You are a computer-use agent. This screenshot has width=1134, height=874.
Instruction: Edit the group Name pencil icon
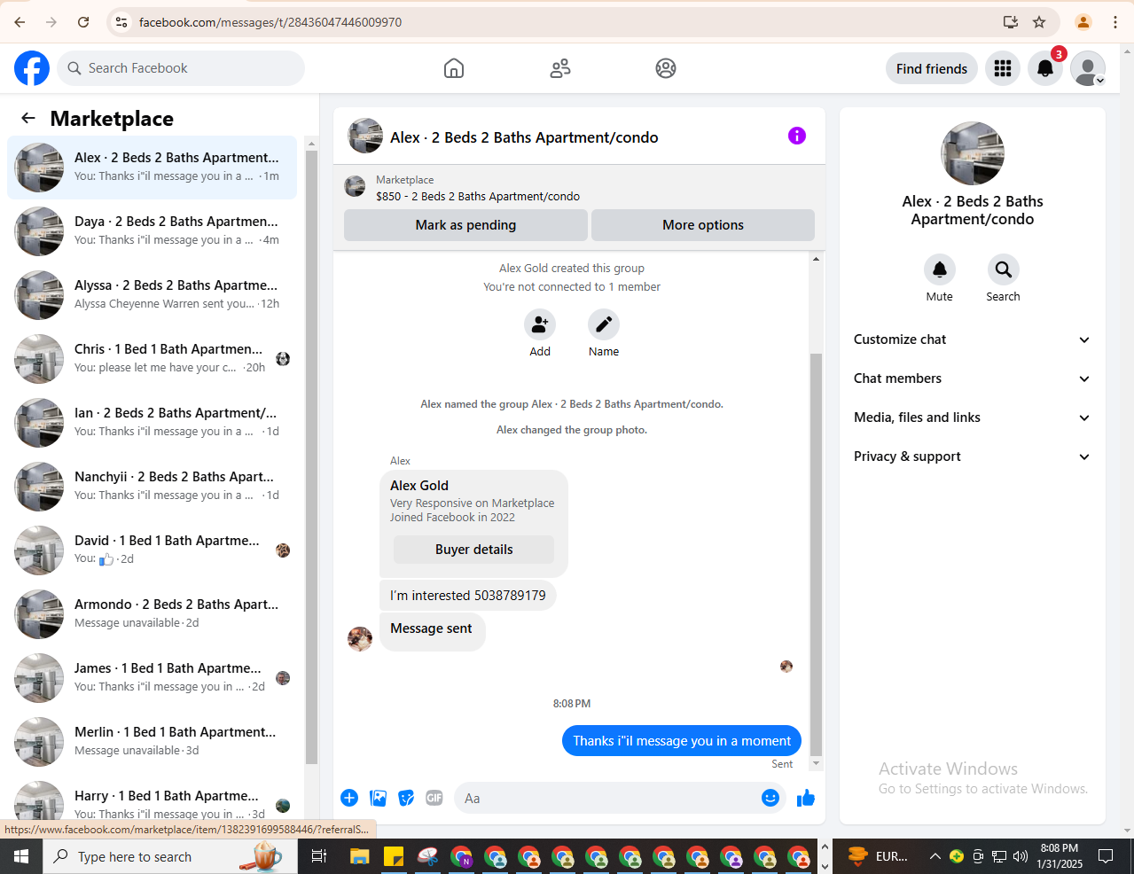pyautogui.click(x=604, y=324)
